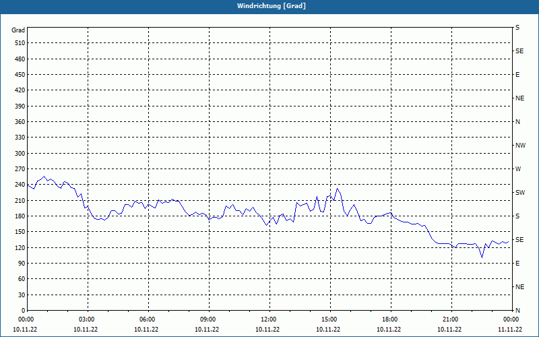Click the 11.11.22 date label
539x337 pixels.
pos(510,330)
